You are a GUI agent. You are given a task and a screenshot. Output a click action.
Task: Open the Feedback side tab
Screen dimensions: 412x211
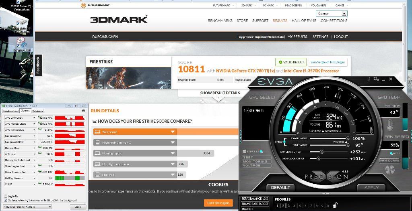click(38, 65)
